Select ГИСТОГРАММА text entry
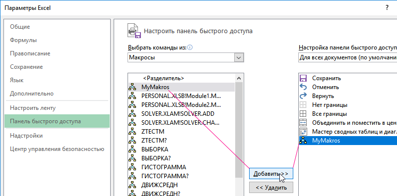 point(164,167)
